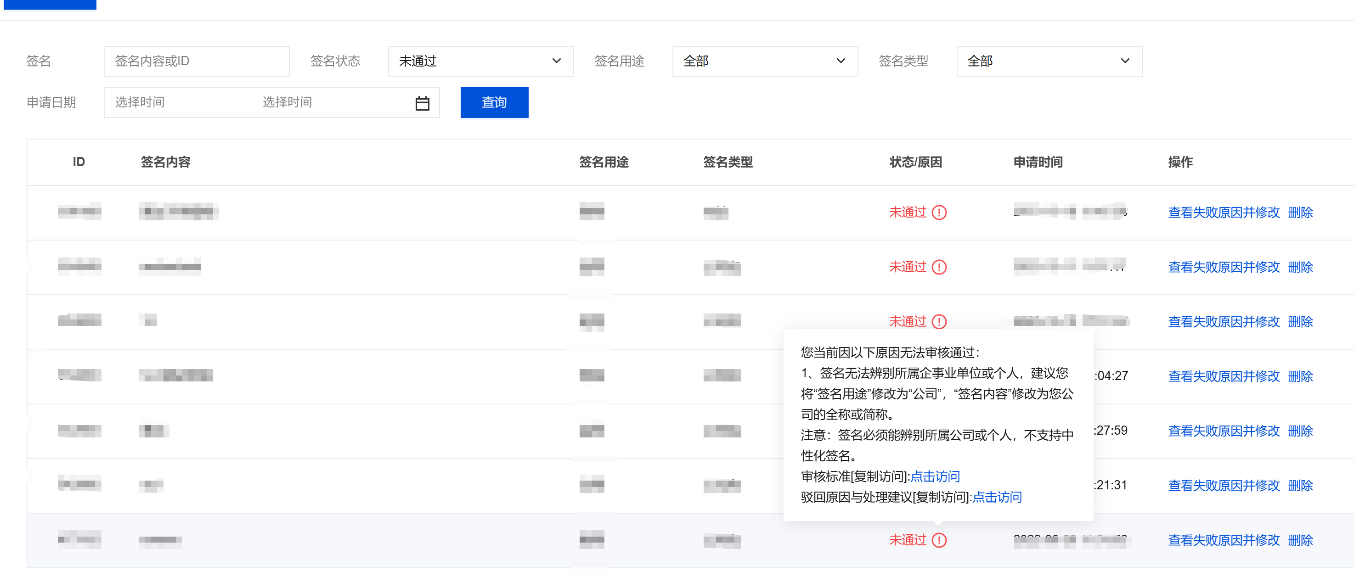Open the 签名状态 dropdown showing 未通过

point(480,61)
